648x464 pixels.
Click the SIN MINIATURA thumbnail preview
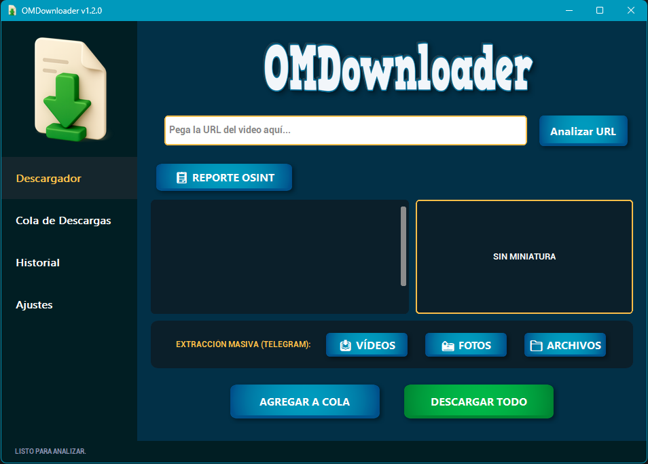point(524,257)
